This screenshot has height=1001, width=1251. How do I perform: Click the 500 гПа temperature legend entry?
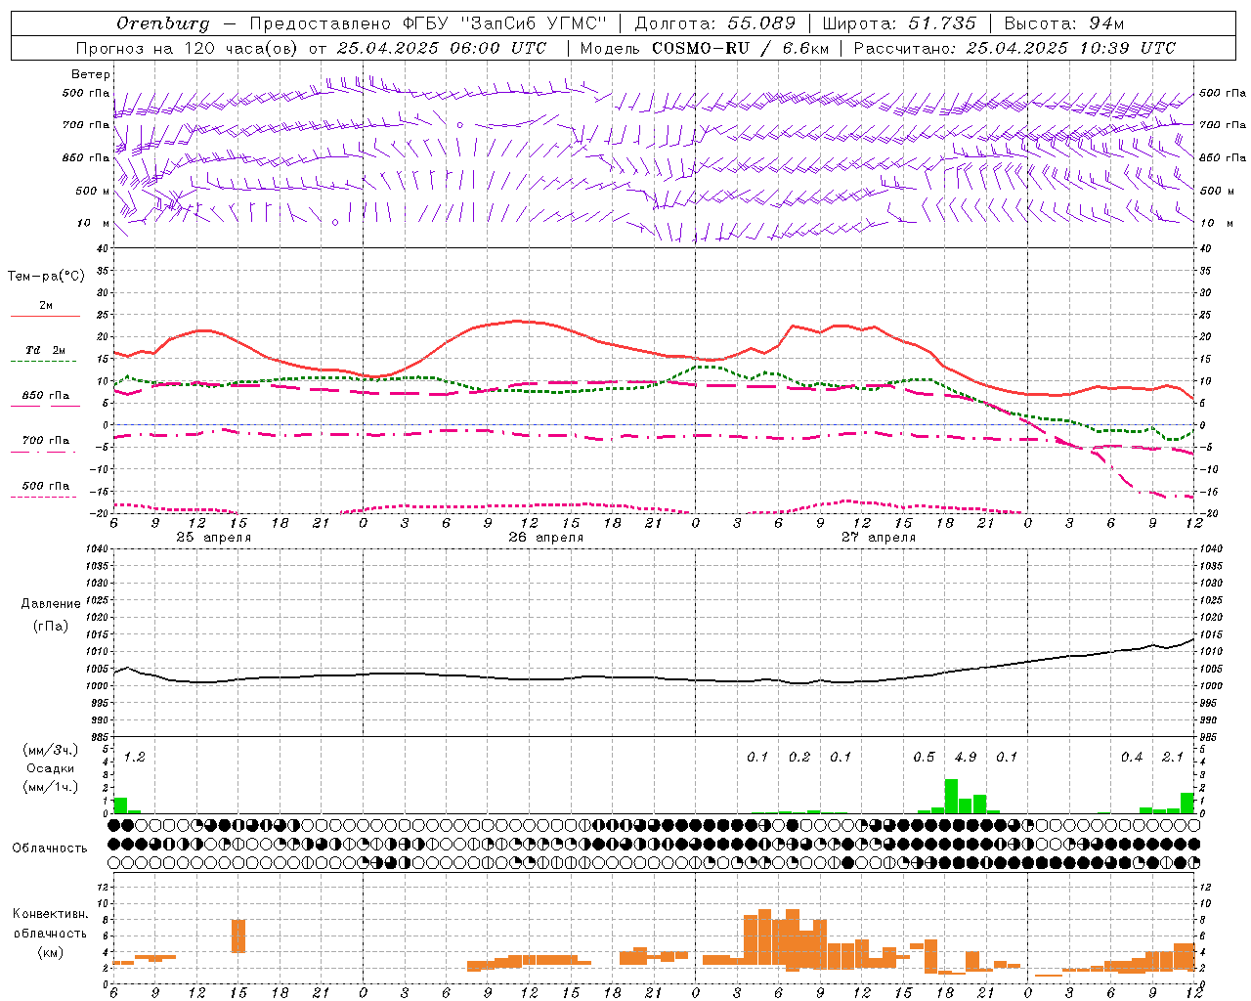(46, 486)
